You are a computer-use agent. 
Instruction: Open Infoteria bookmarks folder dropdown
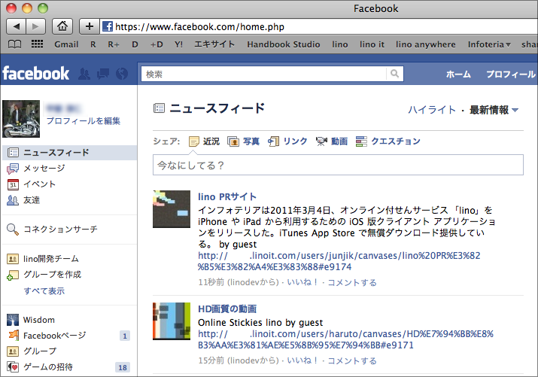click(489, 44)
